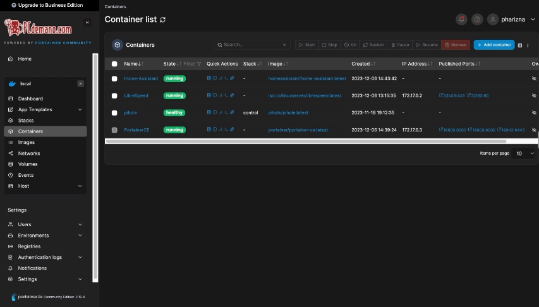Attach console to LibreSpeed container

[x=232, y=95]
